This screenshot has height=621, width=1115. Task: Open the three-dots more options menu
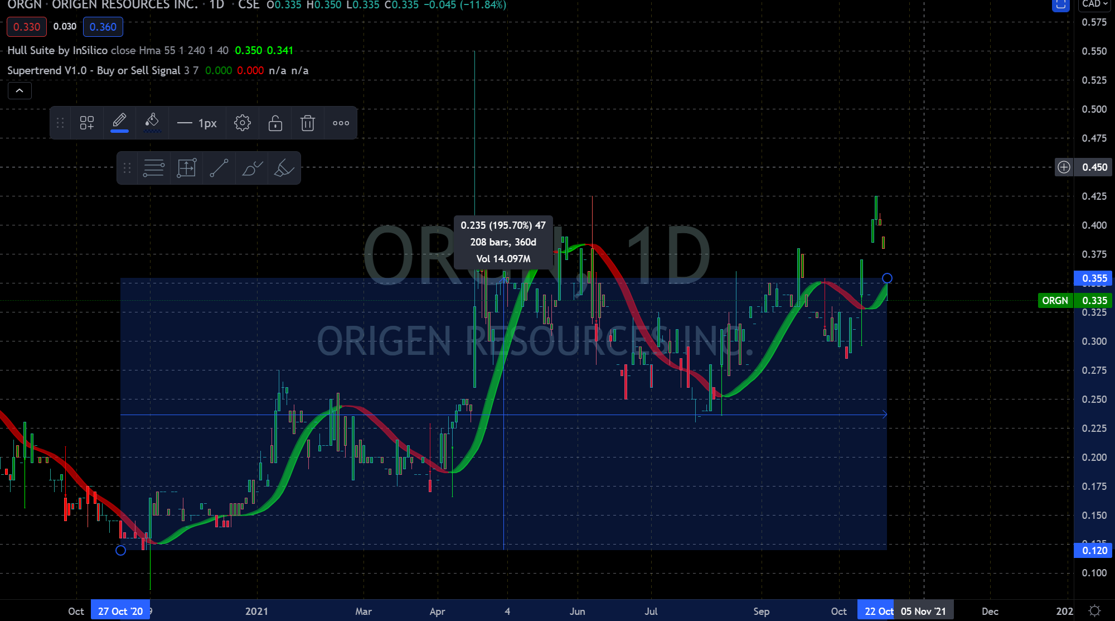(341, 123)
